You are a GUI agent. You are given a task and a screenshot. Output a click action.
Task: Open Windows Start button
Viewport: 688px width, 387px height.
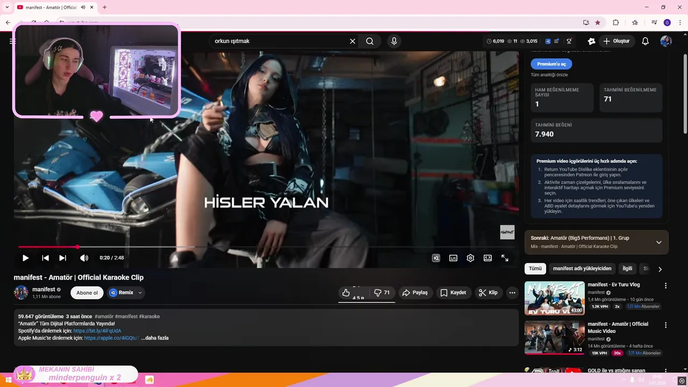[8, 380]
